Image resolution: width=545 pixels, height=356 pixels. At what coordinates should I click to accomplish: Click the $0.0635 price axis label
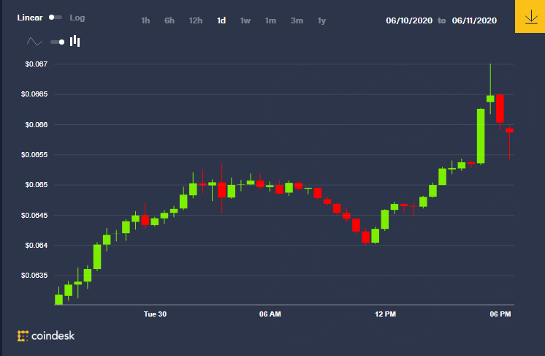pos(34,276)
